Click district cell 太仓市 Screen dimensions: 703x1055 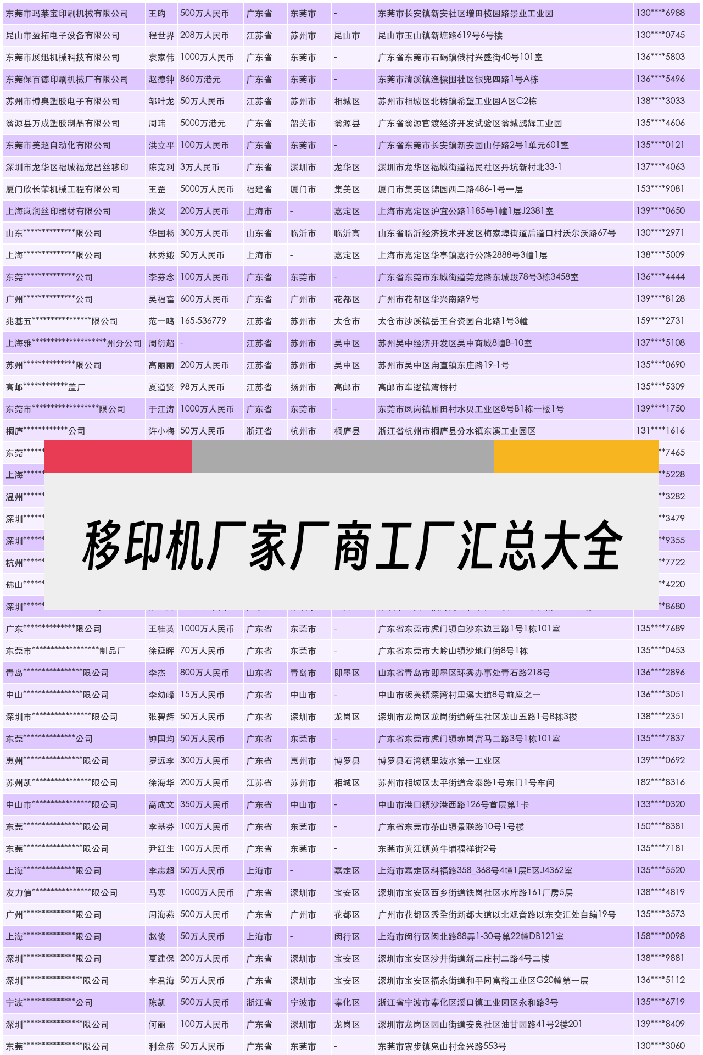tap(347, 321)
